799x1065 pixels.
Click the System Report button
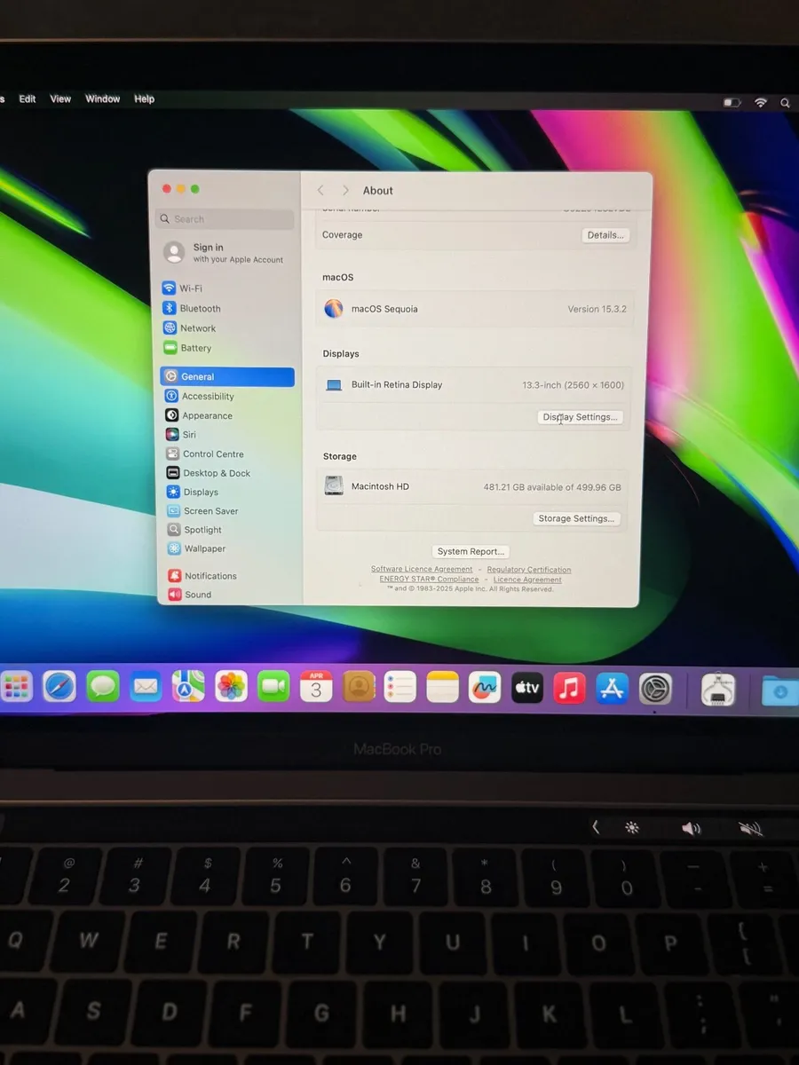[x=471, y=552]
